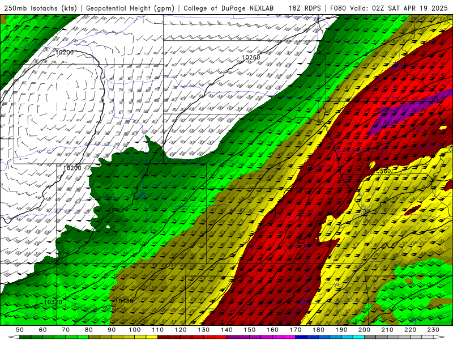The height and width of the screenshot is (340, 453).
Task: Click the 180 value on the color scale
Action: [318, 330]
